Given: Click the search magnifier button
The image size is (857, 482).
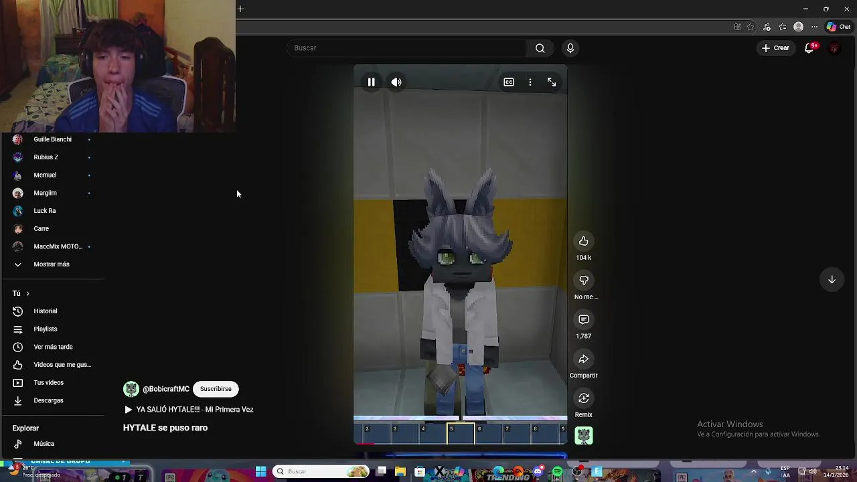Looking at the screenshot, I should click(x=540, y=48).
